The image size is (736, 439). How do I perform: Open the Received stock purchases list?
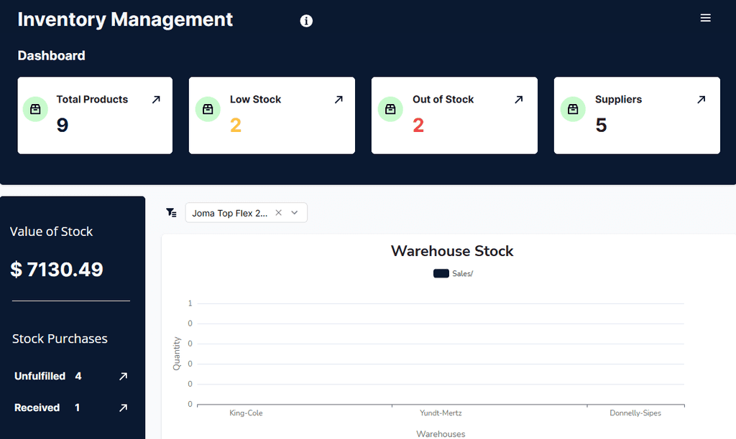[x=37, y=407]
